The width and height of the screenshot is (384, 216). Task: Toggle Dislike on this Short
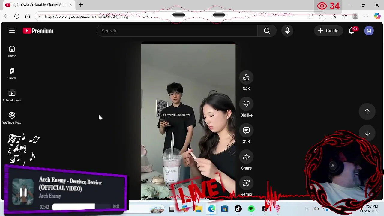coord(246,104)
